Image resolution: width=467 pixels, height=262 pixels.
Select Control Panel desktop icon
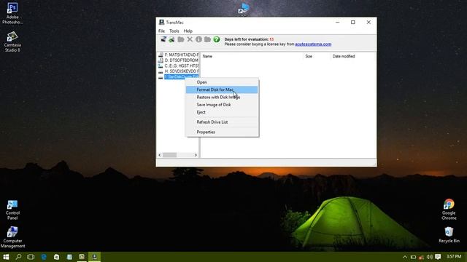(12, 210)
